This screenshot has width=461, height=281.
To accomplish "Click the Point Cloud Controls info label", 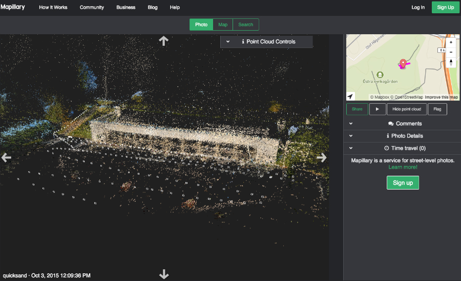I will click(x=268, y=42).
